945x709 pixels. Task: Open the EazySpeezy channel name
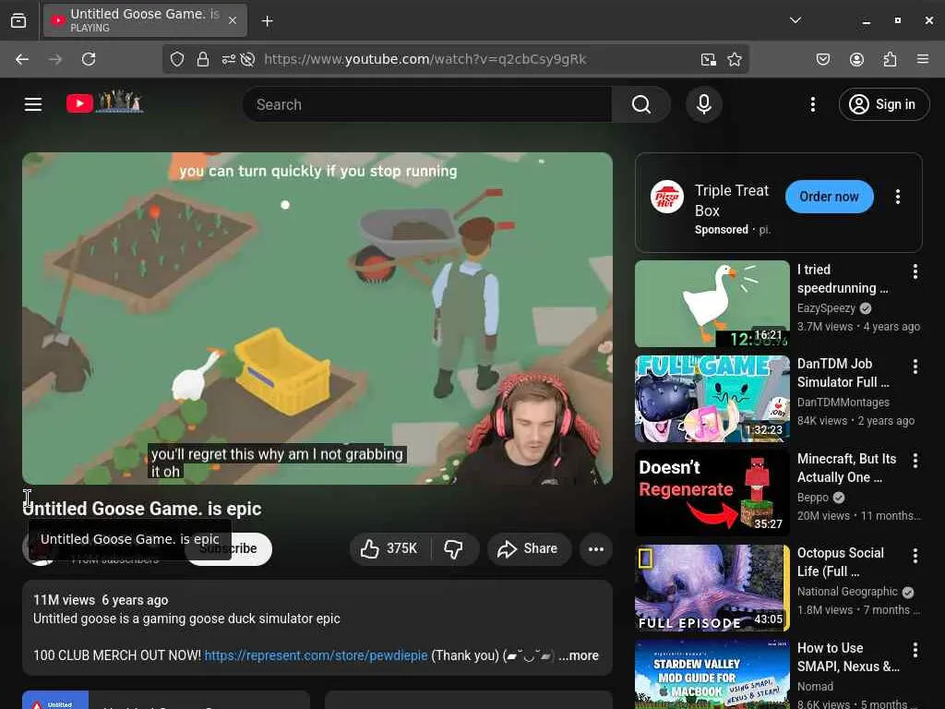tap(826, 308)
